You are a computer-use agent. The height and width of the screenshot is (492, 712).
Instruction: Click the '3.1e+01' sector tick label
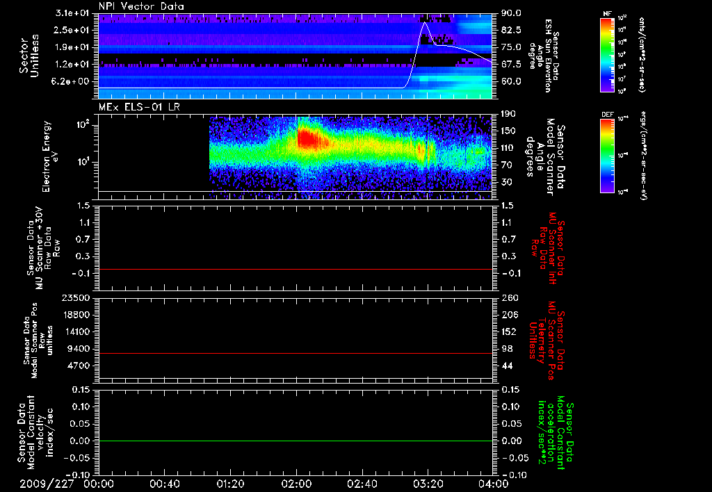click(x=72, y=13)
